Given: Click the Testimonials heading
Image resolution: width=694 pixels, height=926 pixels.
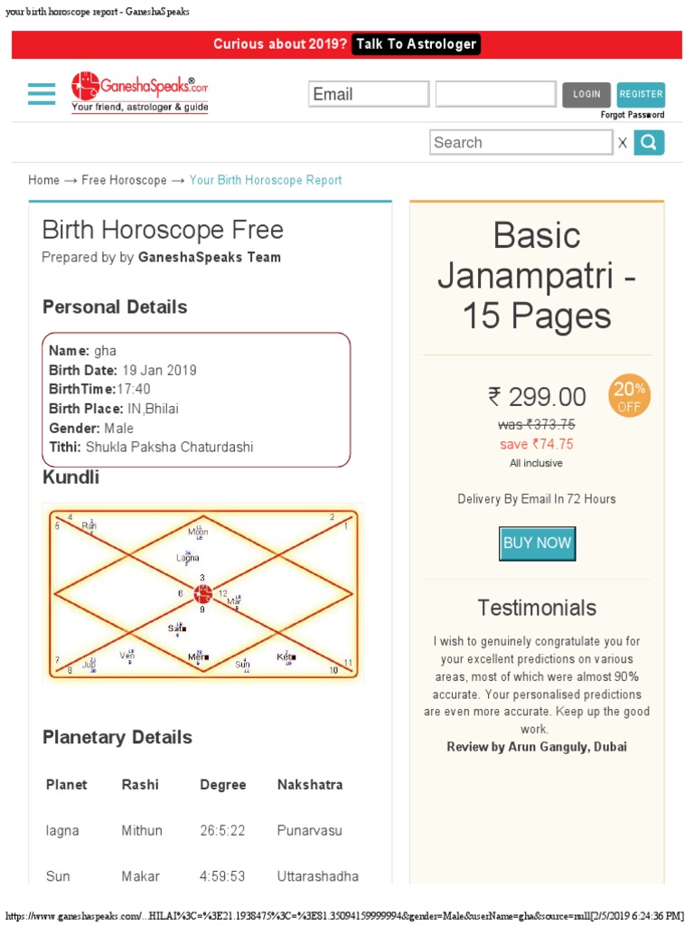Looking at the screenshot, I should (x=537, y=608).
